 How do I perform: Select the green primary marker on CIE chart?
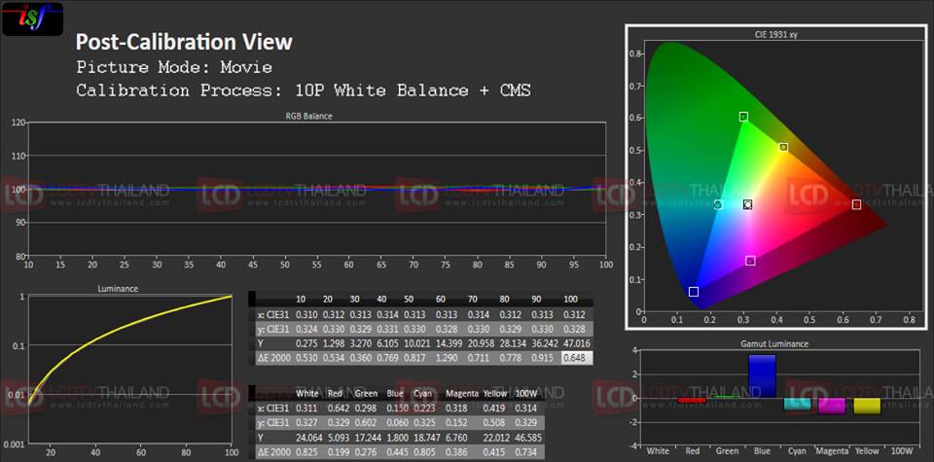pyautogui.click(x=743, y=117)
